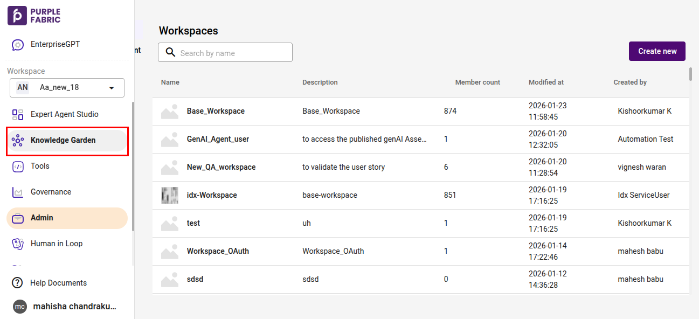Click the Knowledge Garden icon
This screenshot has height=319, width=699.
18,141
